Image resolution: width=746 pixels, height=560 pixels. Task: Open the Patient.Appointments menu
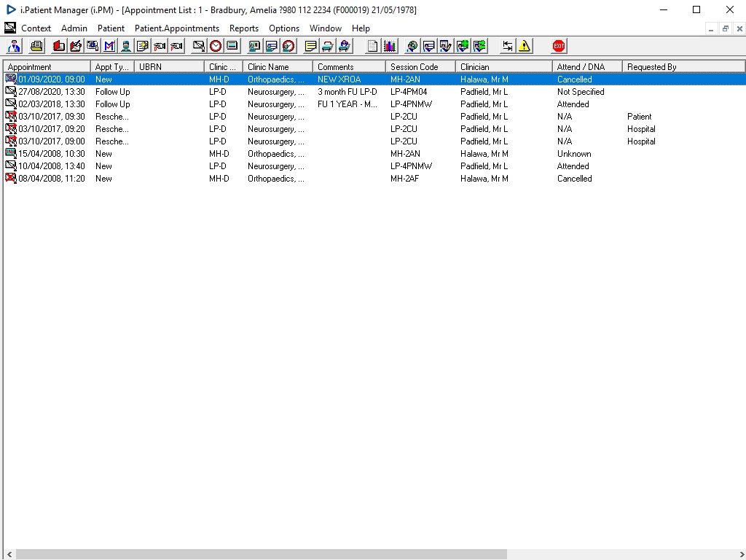point(177,28)
